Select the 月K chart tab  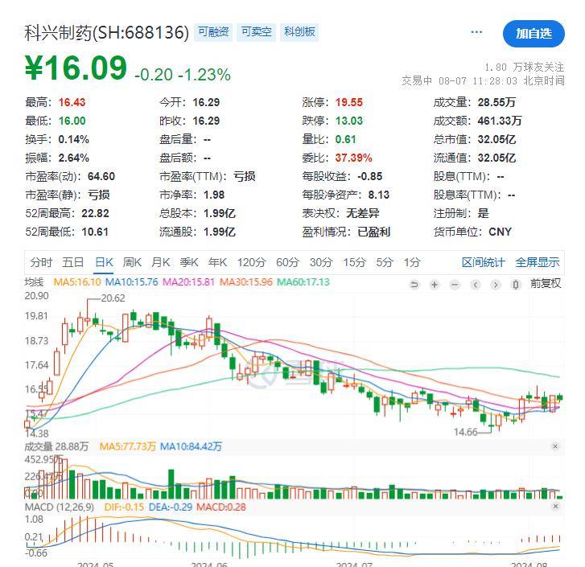[161, 262]
